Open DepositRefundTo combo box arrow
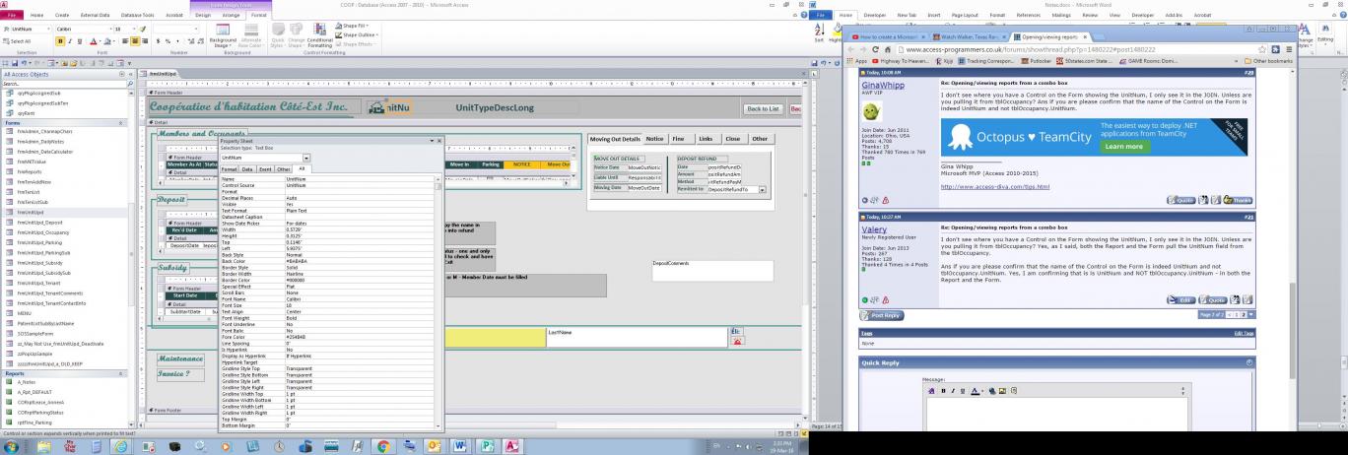1348x455 pixels. click(x=762, y=189)
